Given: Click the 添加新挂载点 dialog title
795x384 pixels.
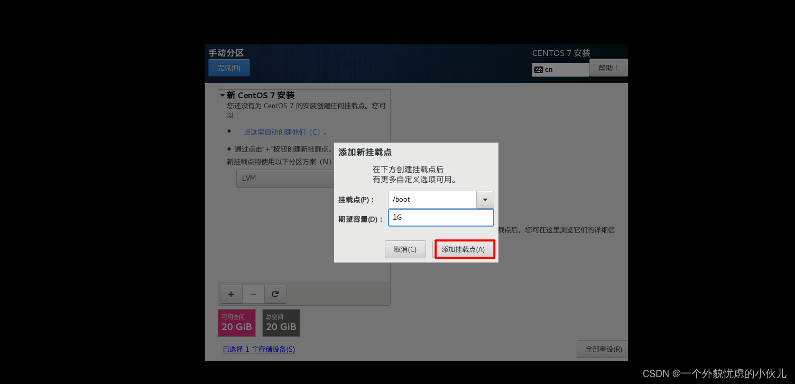Looking at the screenshot, I should click(x=365, y=152).
